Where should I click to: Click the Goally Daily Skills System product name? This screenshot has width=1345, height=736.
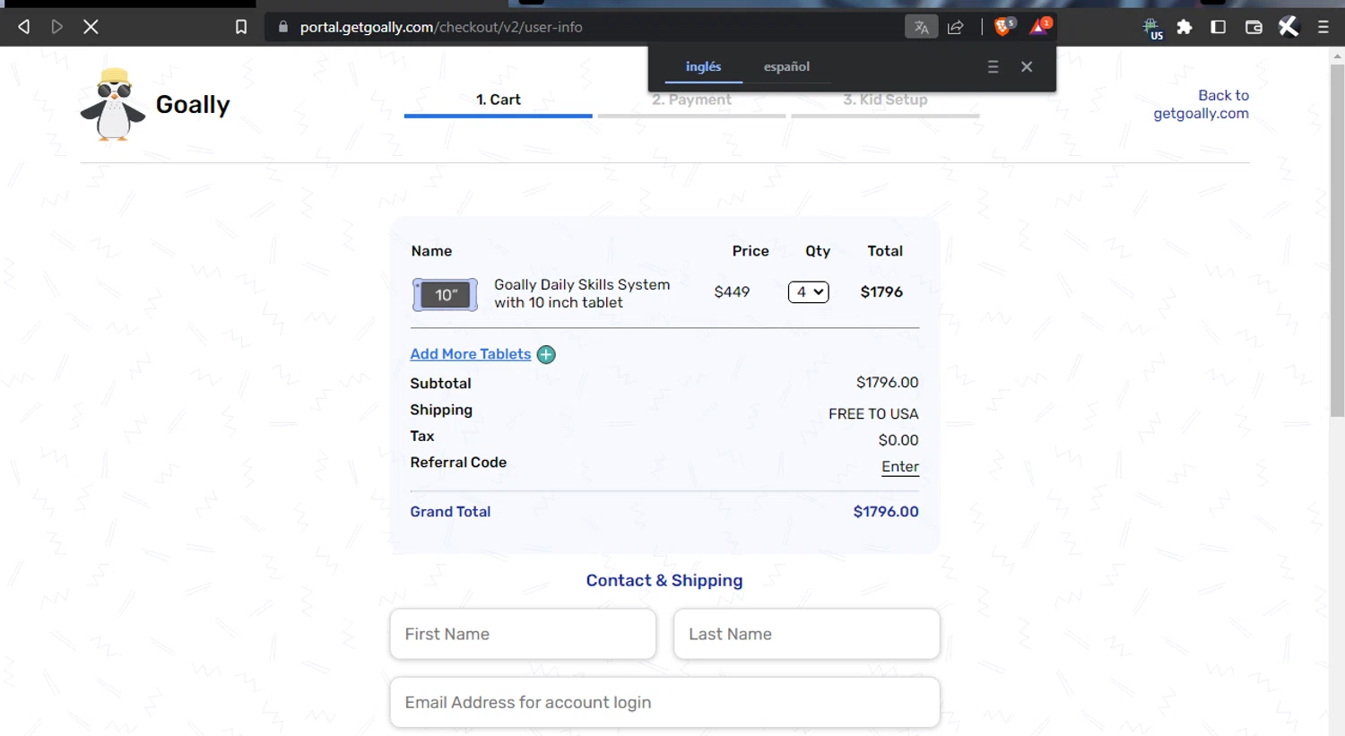[x=582, y=293]
